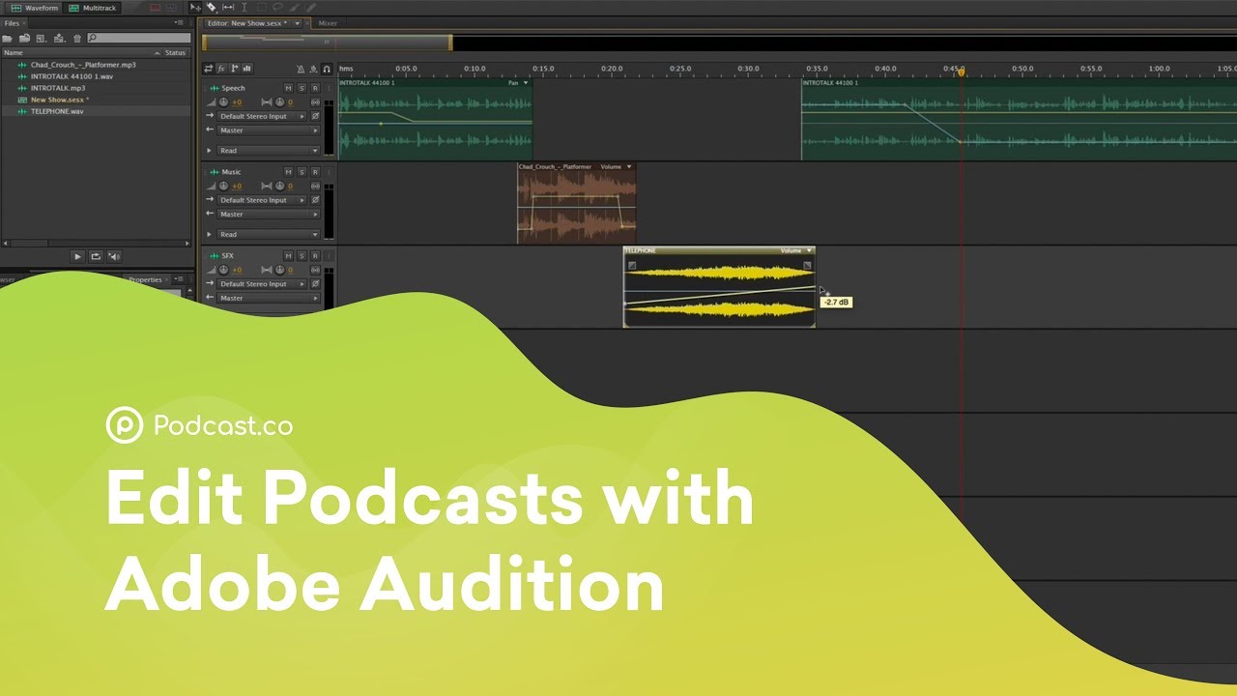
Task: Toggle the metronome icon
Action: coord(301,69)
